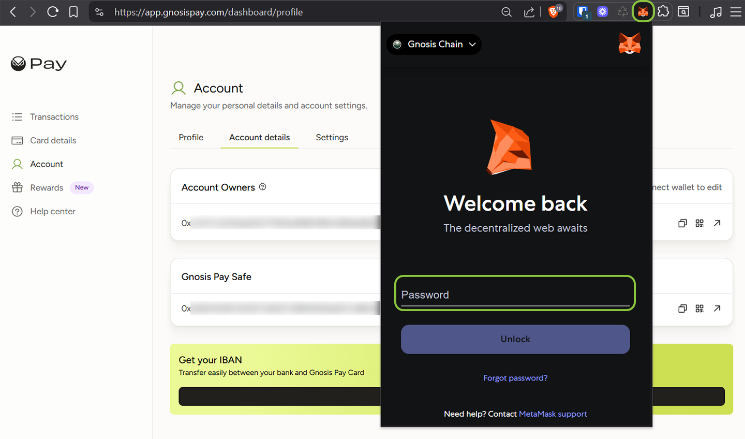
Task: Show QR code for Gnosis Pay Safe
Action: pos(699,309)
